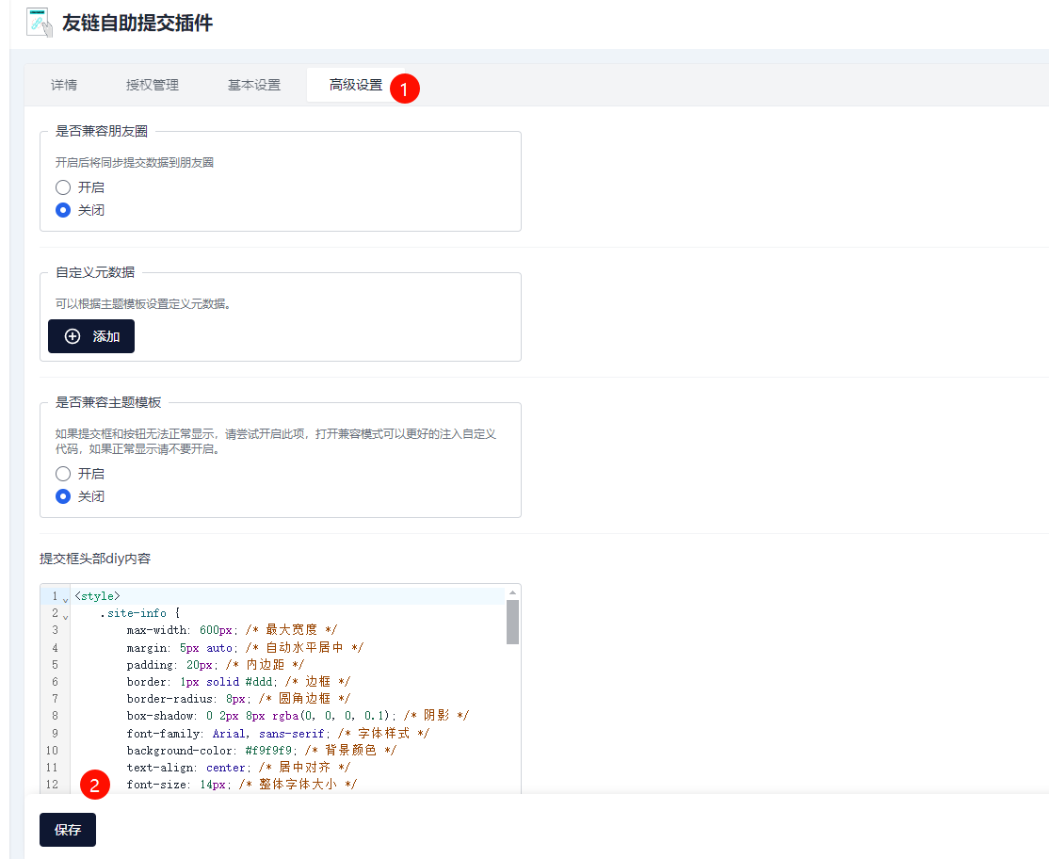Click the code editor scrollbar up arrow
The image size is (1049, 859).
(512, 591)
